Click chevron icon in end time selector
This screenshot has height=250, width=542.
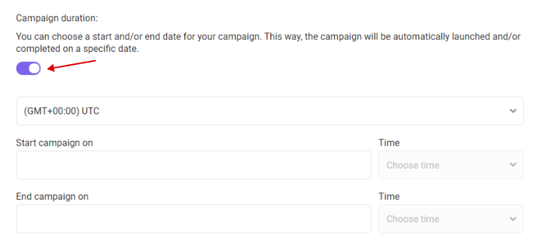(513, 219)
